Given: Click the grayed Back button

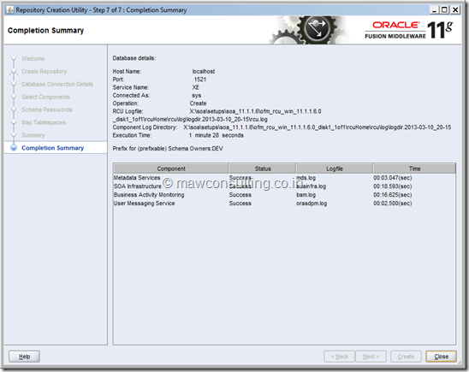Looking at the screenshot, I should point(339,356).
